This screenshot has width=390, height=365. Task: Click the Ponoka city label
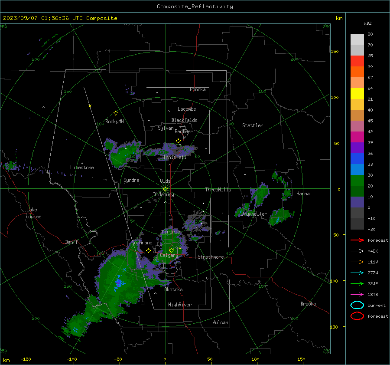coord(198,89)
